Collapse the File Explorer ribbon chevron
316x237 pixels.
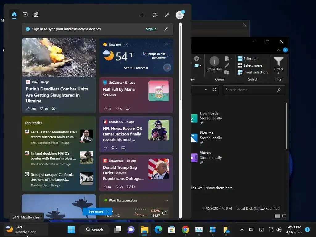tap(279, 50)
